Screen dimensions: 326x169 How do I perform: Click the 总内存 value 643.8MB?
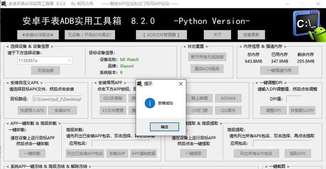coord(253,61)
